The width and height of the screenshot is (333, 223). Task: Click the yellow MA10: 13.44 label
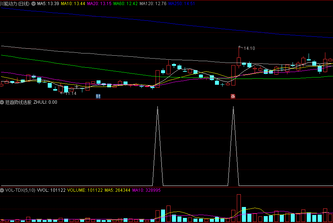tap(73, 4)
